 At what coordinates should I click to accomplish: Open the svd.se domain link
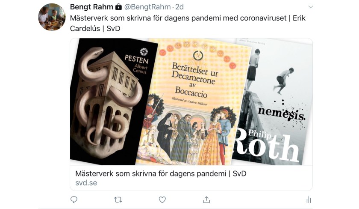pos(86,183)
